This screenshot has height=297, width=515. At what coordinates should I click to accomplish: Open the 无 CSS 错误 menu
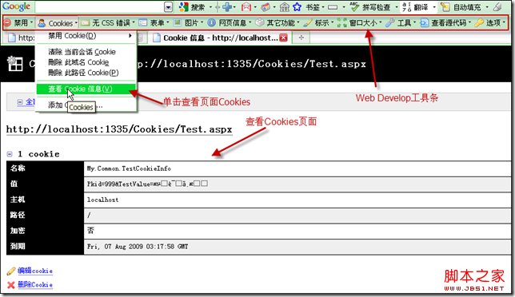[111, 22]
